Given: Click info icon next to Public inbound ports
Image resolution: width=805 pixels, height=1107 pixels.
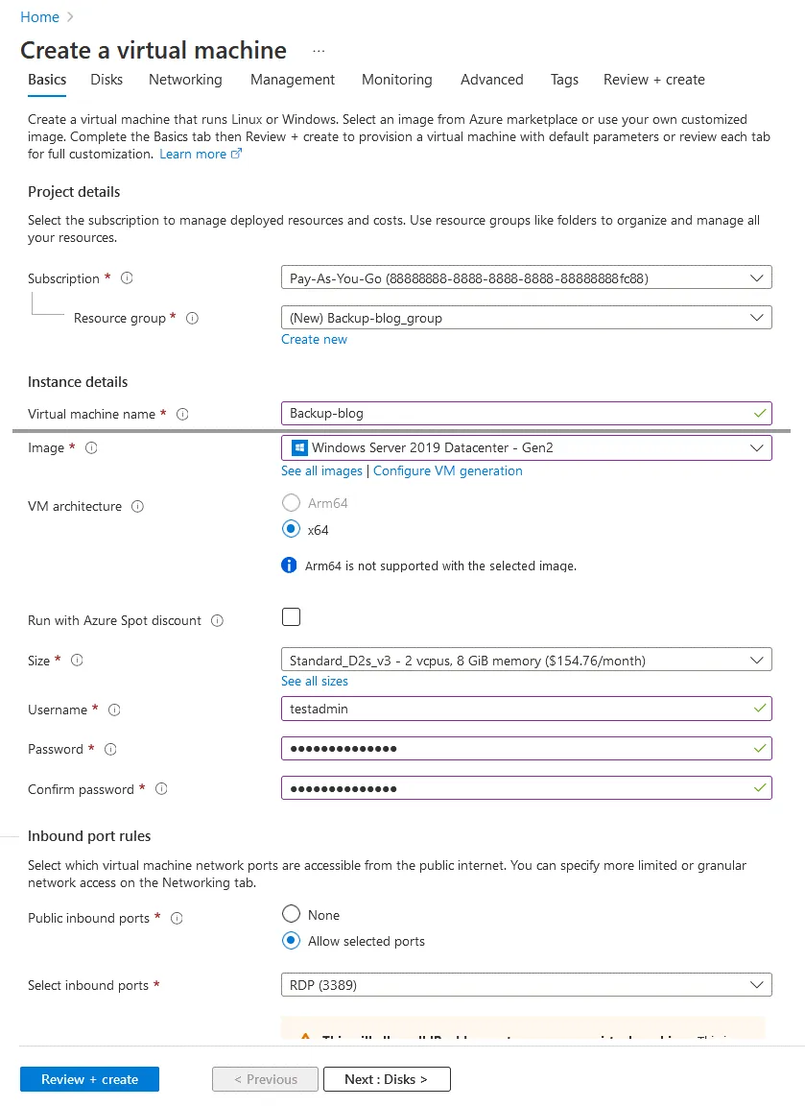Looking at the screenshot, I should coord(177,918).
